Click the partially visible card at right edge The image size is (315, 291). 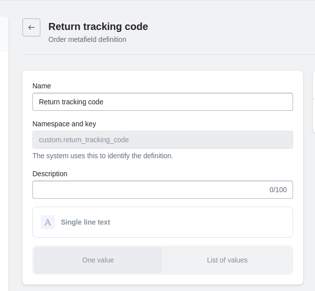pos(314,102)
